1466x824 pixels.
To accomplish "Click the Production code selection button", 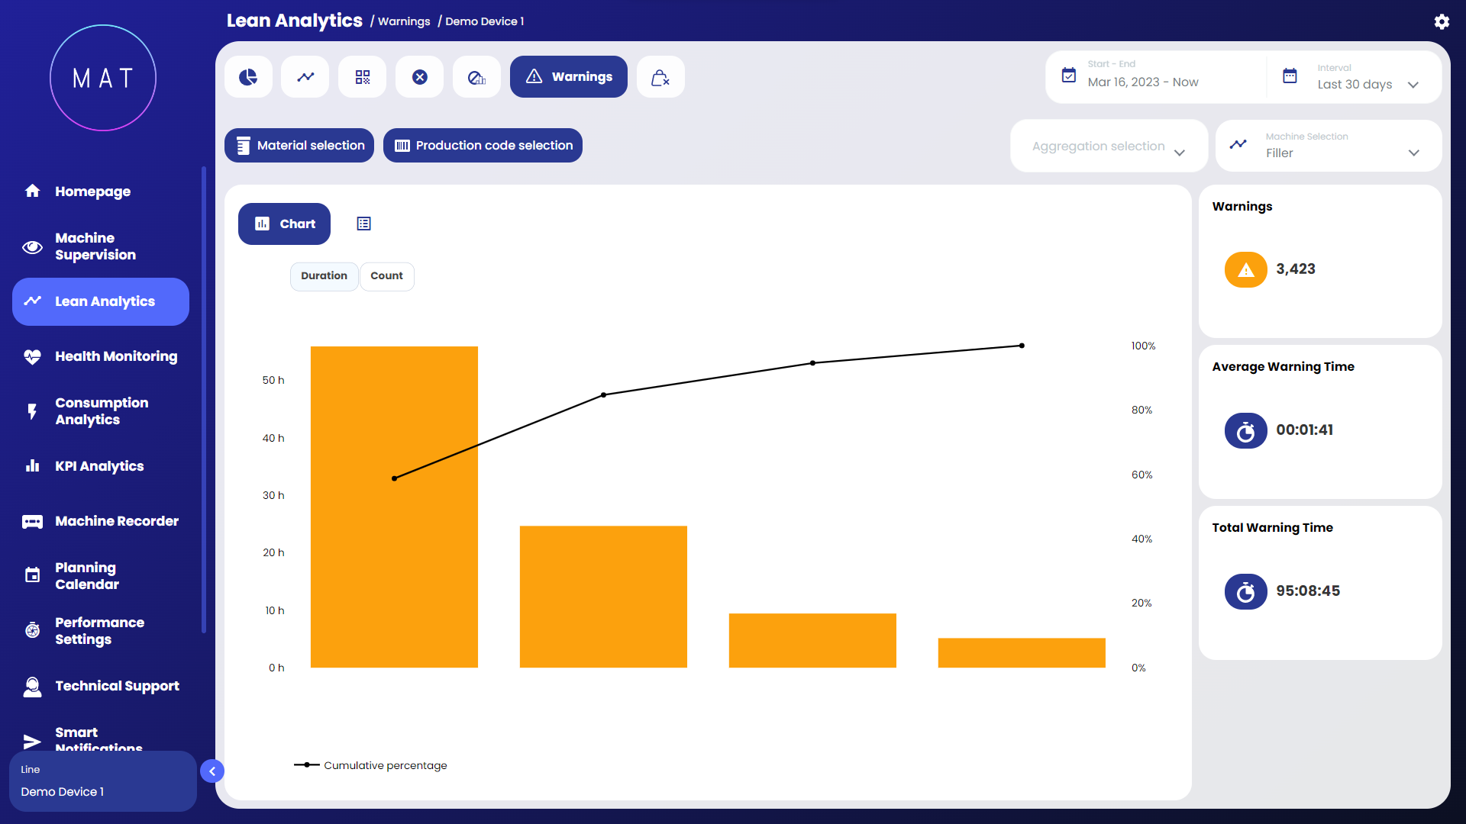I will point(483,146).
